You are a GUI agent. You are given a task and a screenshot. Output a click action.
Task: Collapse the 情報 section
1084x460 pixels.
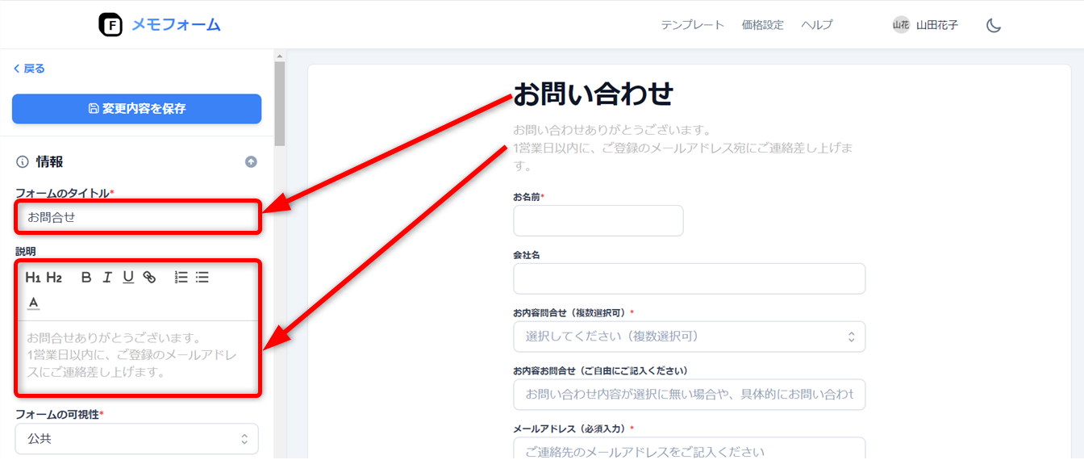(251, 162)
